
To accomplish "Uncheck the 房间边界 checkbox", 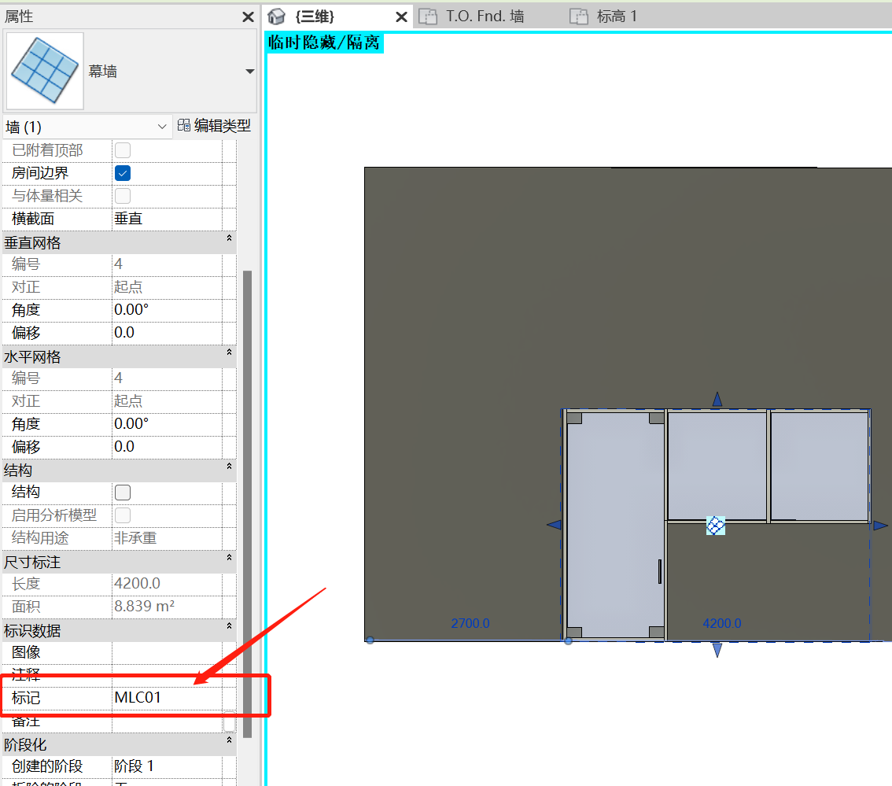I will pos(123,173).
